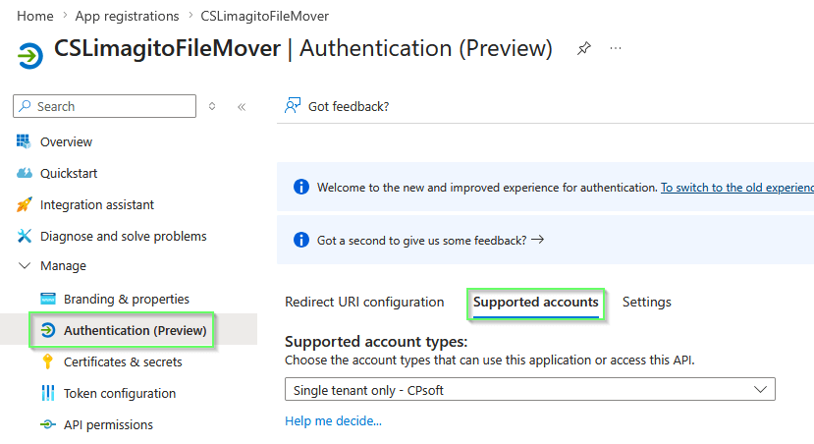Click the Branding & properties card icon
The image size is (814, 444).
click(48, 299)
